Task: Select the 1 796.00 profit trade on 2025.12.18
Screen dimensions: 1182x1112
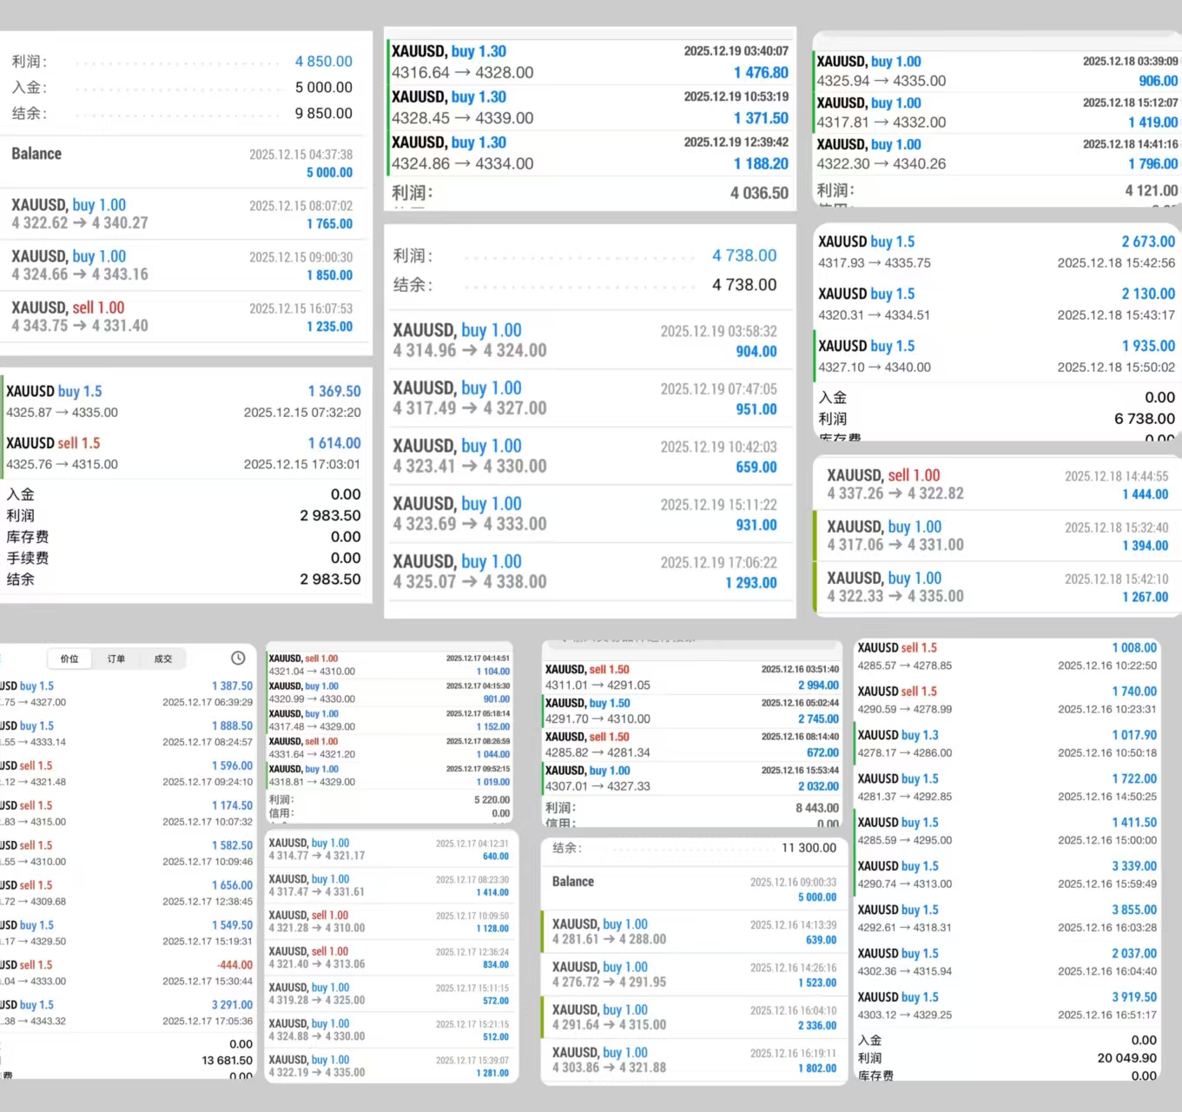Action: pos(997,154)
